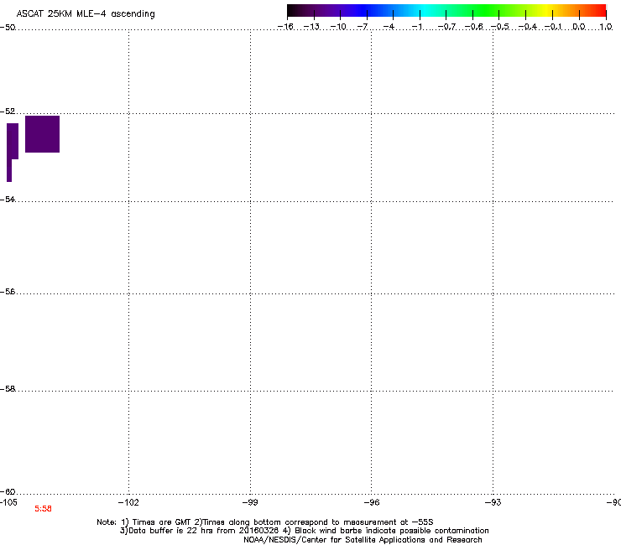This screenshot has width=621, height=545.
Task: Click the latitude label -54
Action: pos(8,199)
